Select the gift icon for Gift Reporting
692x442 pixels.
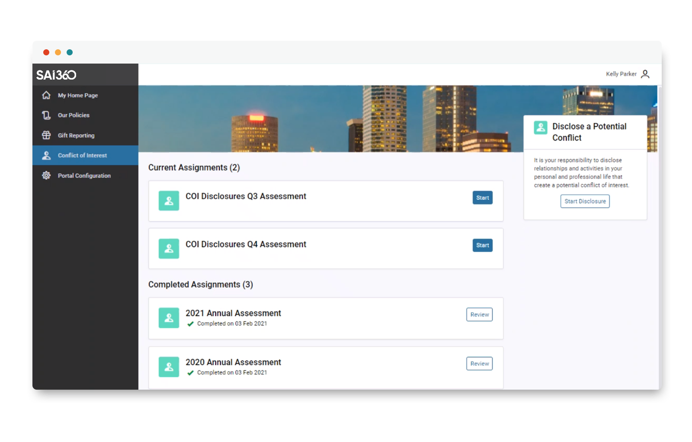coord(46,135)
